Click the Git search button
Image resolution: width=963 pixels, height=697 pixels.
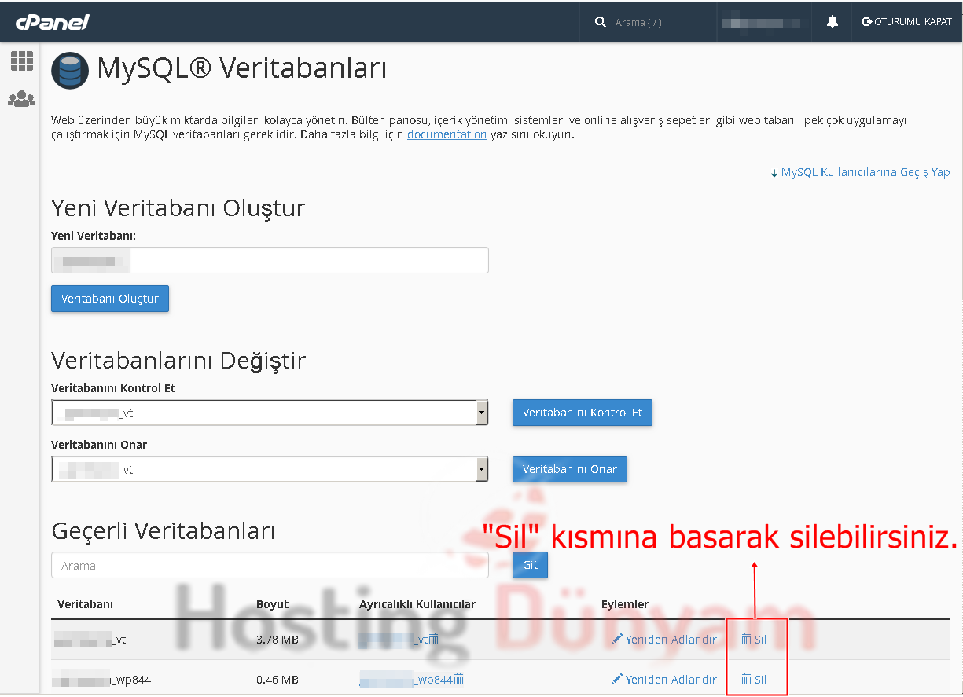(x=531, y=565)
